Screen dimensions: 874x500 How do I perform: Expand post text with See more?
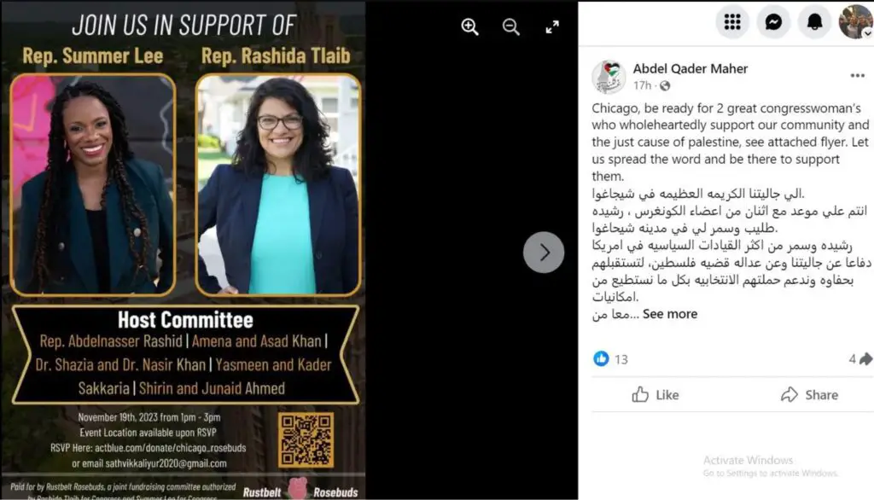click(x=669, y=314)
